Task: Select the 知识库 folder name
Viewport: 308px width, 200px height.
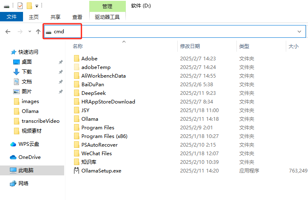Action: tap(89, 162)
